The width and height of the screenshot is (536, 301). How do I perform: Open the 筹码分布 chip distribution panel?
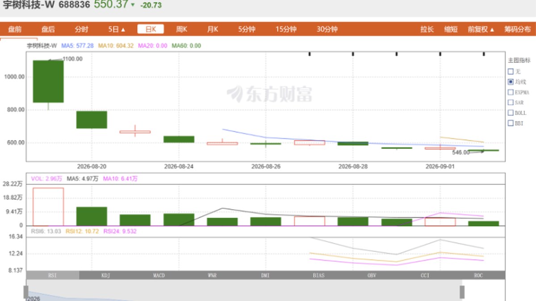coord(518,29)
